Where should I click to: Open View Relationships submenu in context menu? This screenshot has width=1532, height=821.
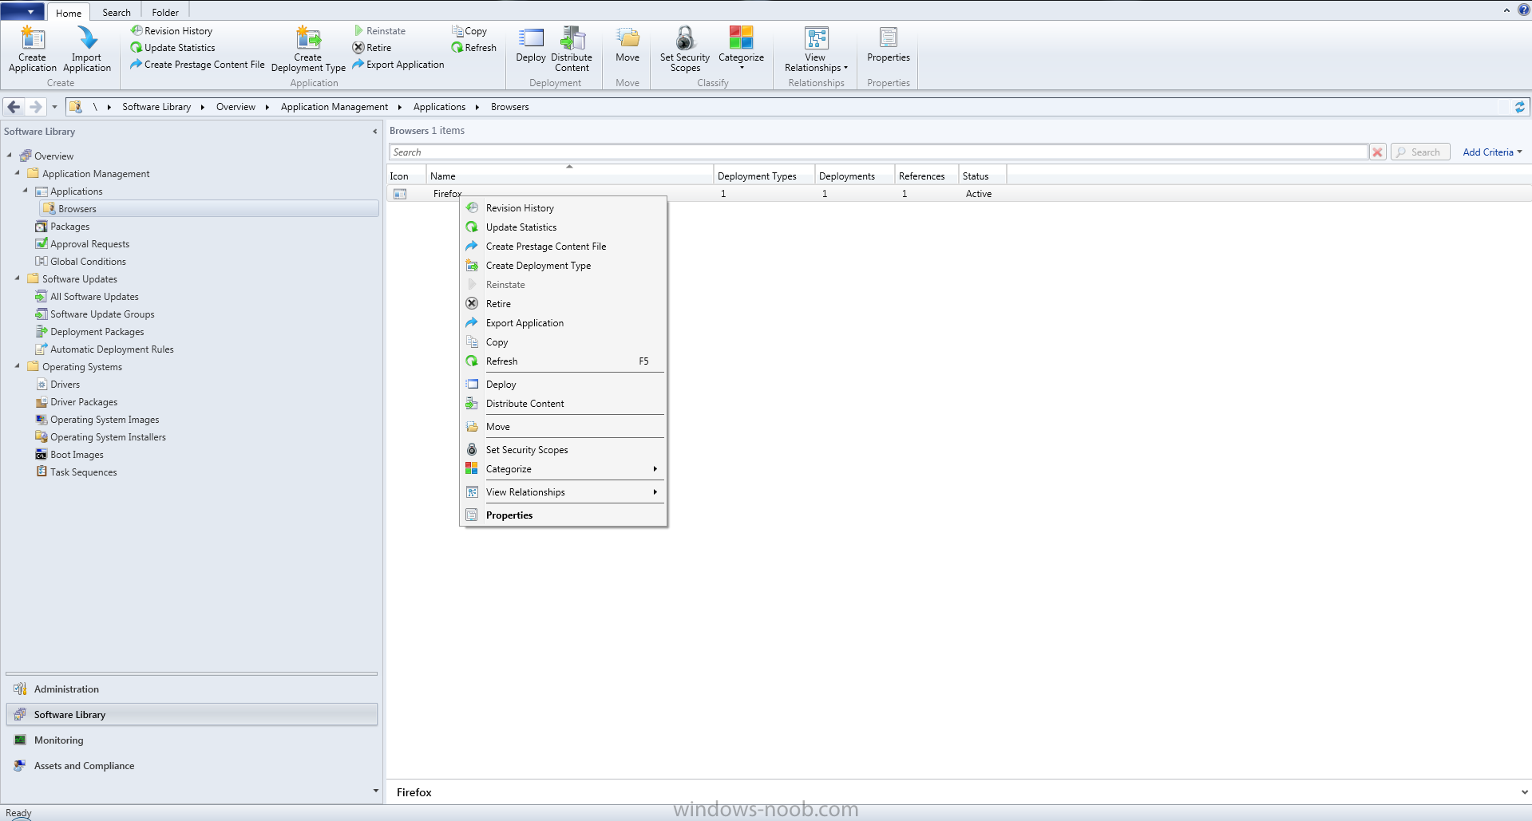pos(564,491)
